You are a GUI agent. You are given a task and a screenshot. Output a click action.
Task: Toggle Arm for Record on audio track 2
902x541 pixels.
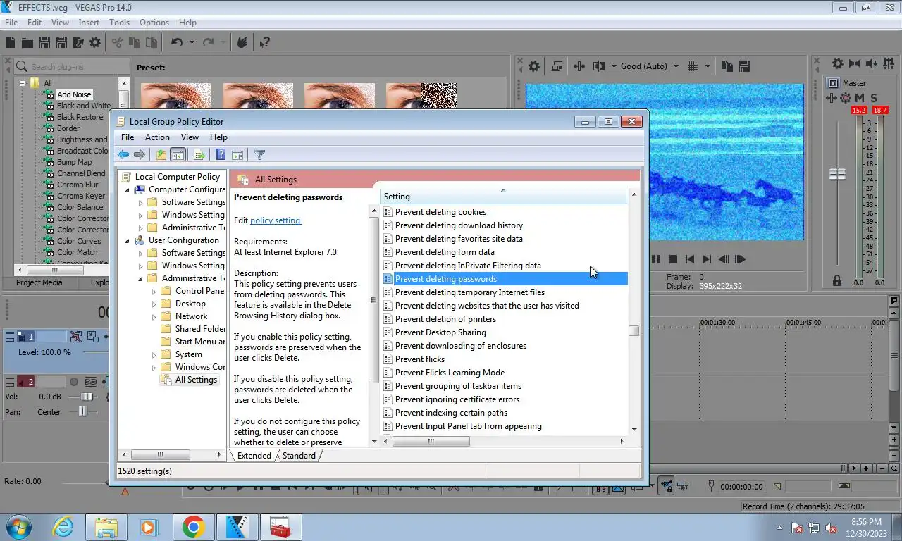74,382
